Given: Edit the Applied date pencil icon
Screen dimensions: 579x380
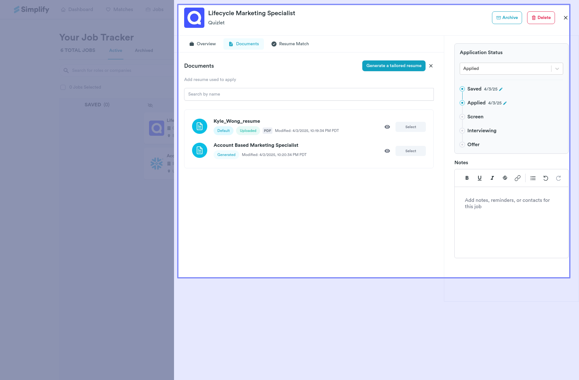Looking at the screenshot, I should click(x=505, y=103).
